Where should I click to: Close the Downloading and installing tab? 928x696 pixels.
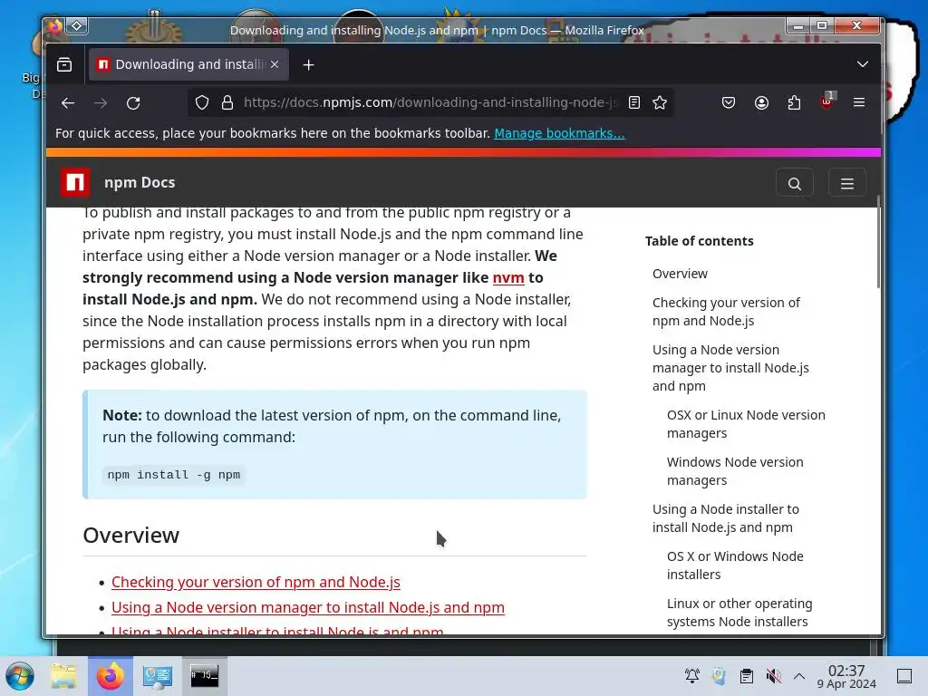[275, 64]
